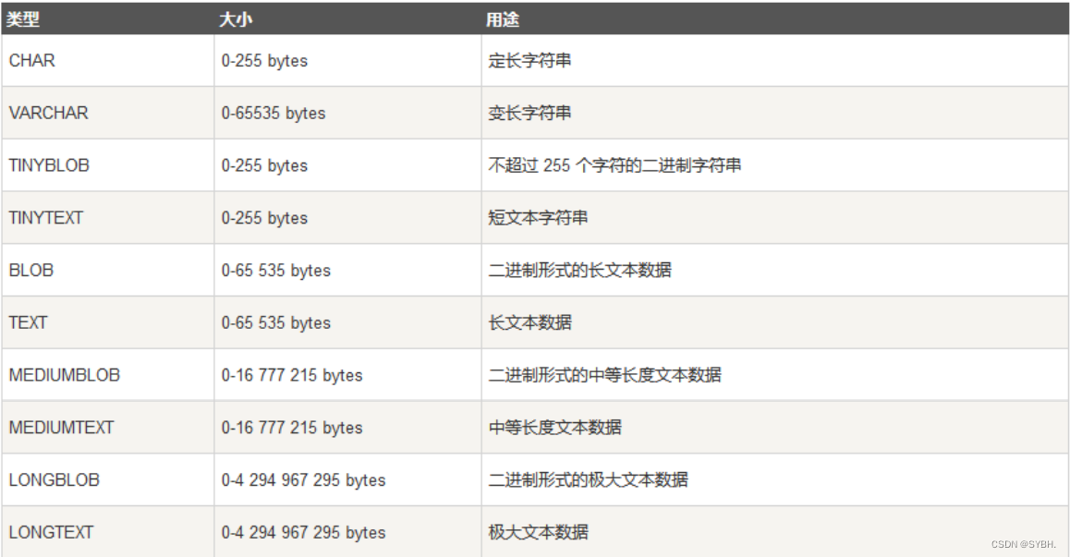
Task: Click '0-255 bytes' in the TINYTEXT row
Action: [x=264, y=218]
